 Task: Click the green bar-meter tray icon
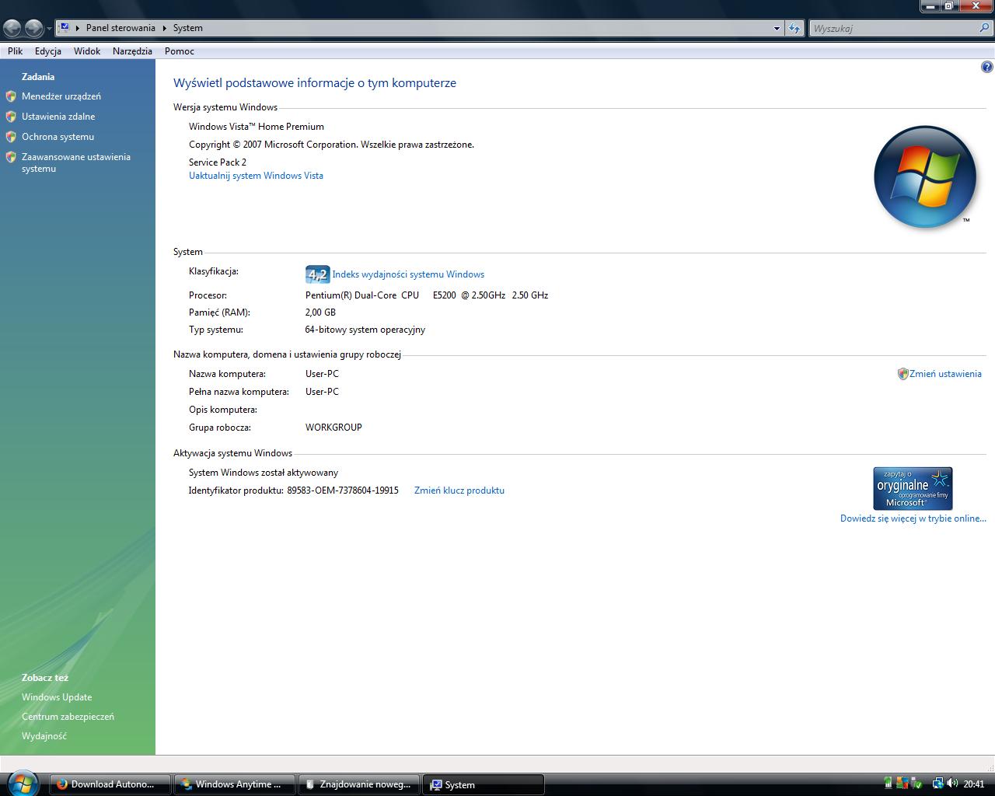[888, 784]
